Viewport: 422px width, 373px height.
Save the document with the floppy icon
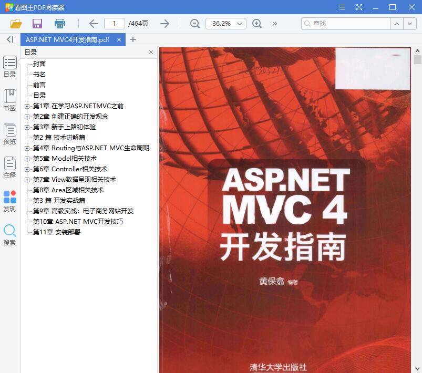tap(37, 24)
